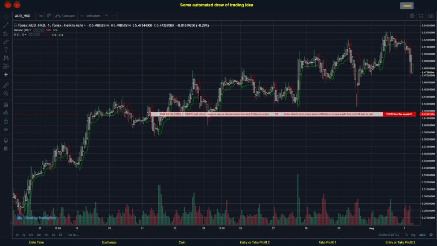
Task: Set the time range to 5y
Action: coord(17,234)
